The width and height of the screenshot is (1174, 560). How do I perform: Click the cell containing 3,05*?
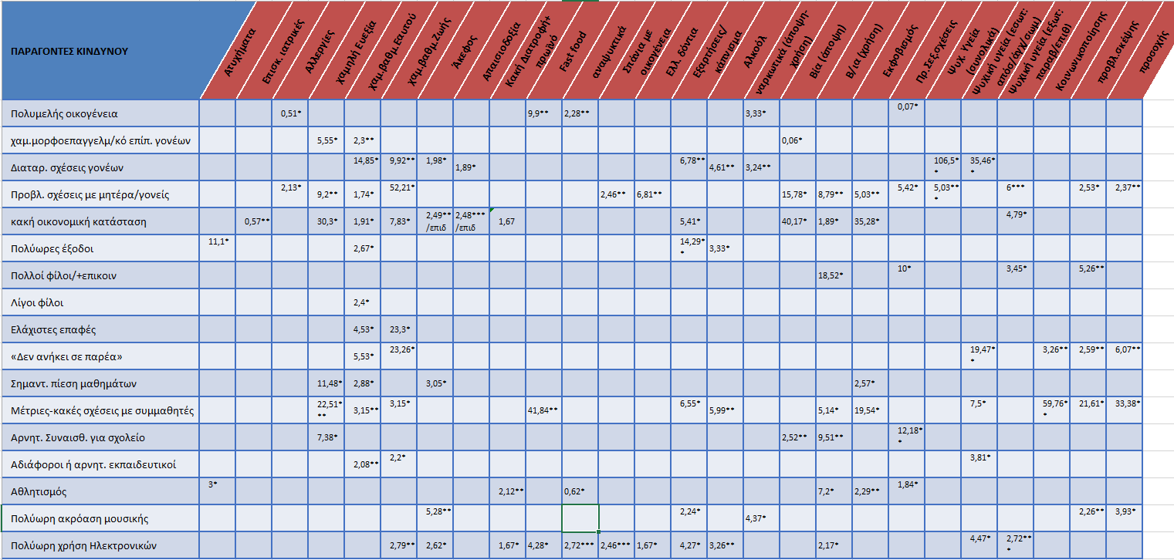click(x=435, y=383)
